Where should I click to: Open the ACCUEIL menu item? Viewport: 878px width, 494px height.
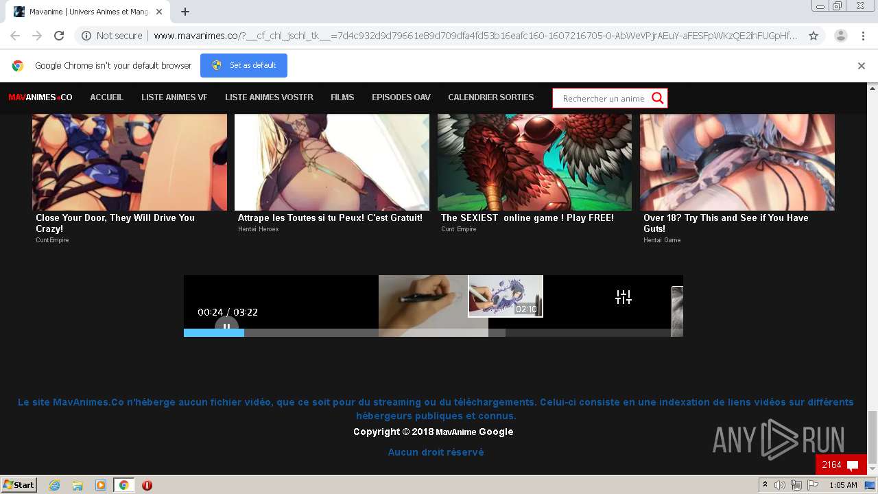106,97
